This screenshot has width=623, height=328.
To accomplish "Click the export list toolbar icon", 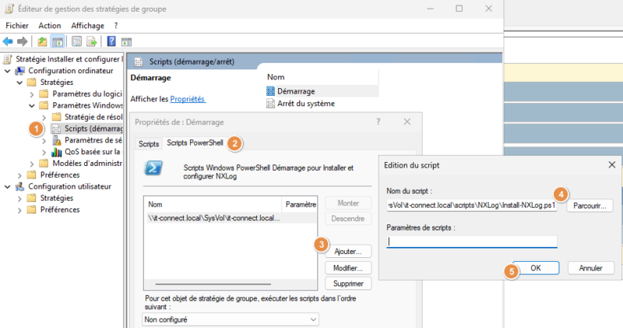I will pyautogui.click(x=92, y=41).
